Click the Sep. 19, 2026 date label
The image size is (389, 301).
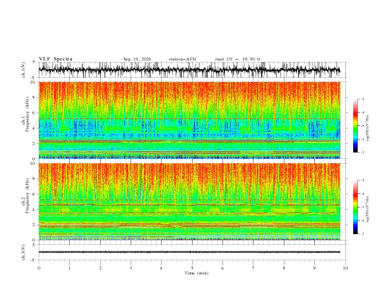(x=137, y=59)
